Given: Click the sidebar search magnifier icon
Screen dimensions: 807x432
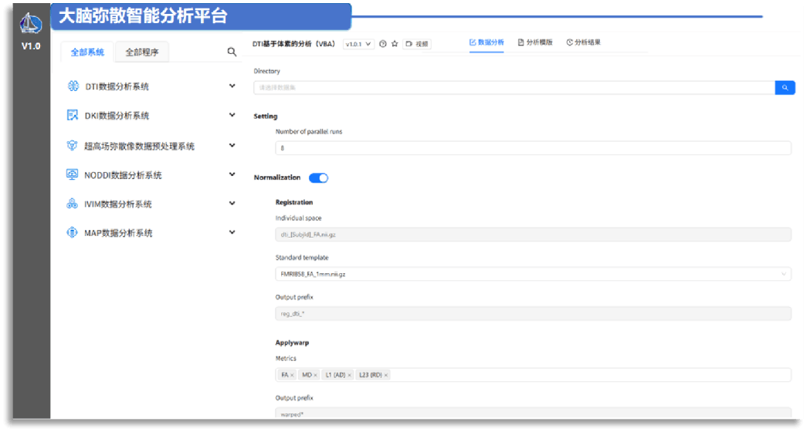Looking at the screenshot, I should pos(232,52).
